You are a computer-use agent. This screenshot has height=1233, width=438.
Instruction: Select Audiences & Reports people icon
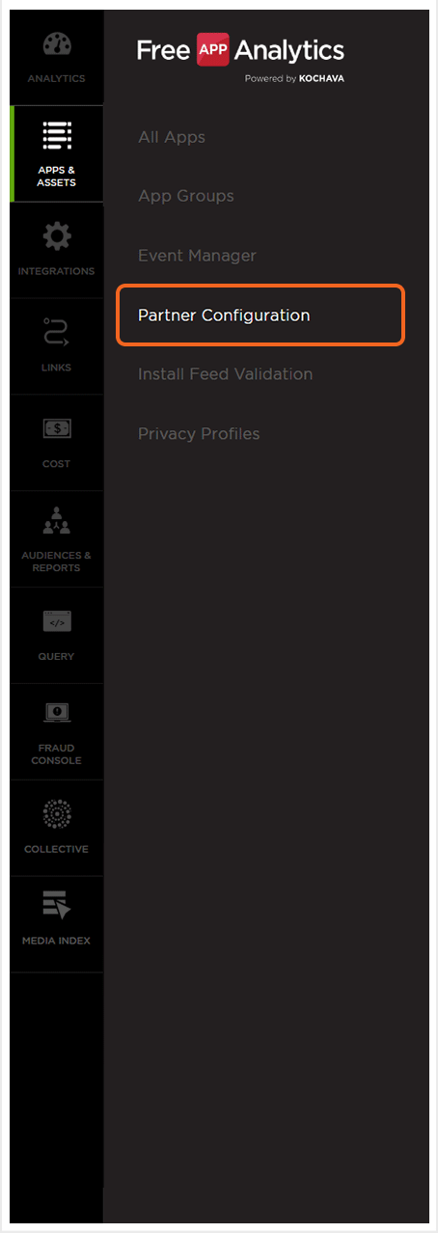click(57, 521)
